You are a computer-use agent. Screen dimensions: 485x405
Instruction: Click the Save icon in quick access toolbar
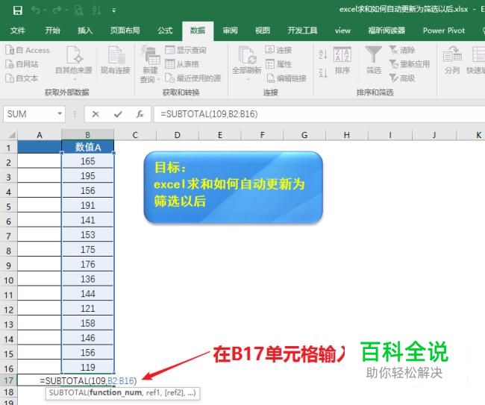(x=18, y=10)
